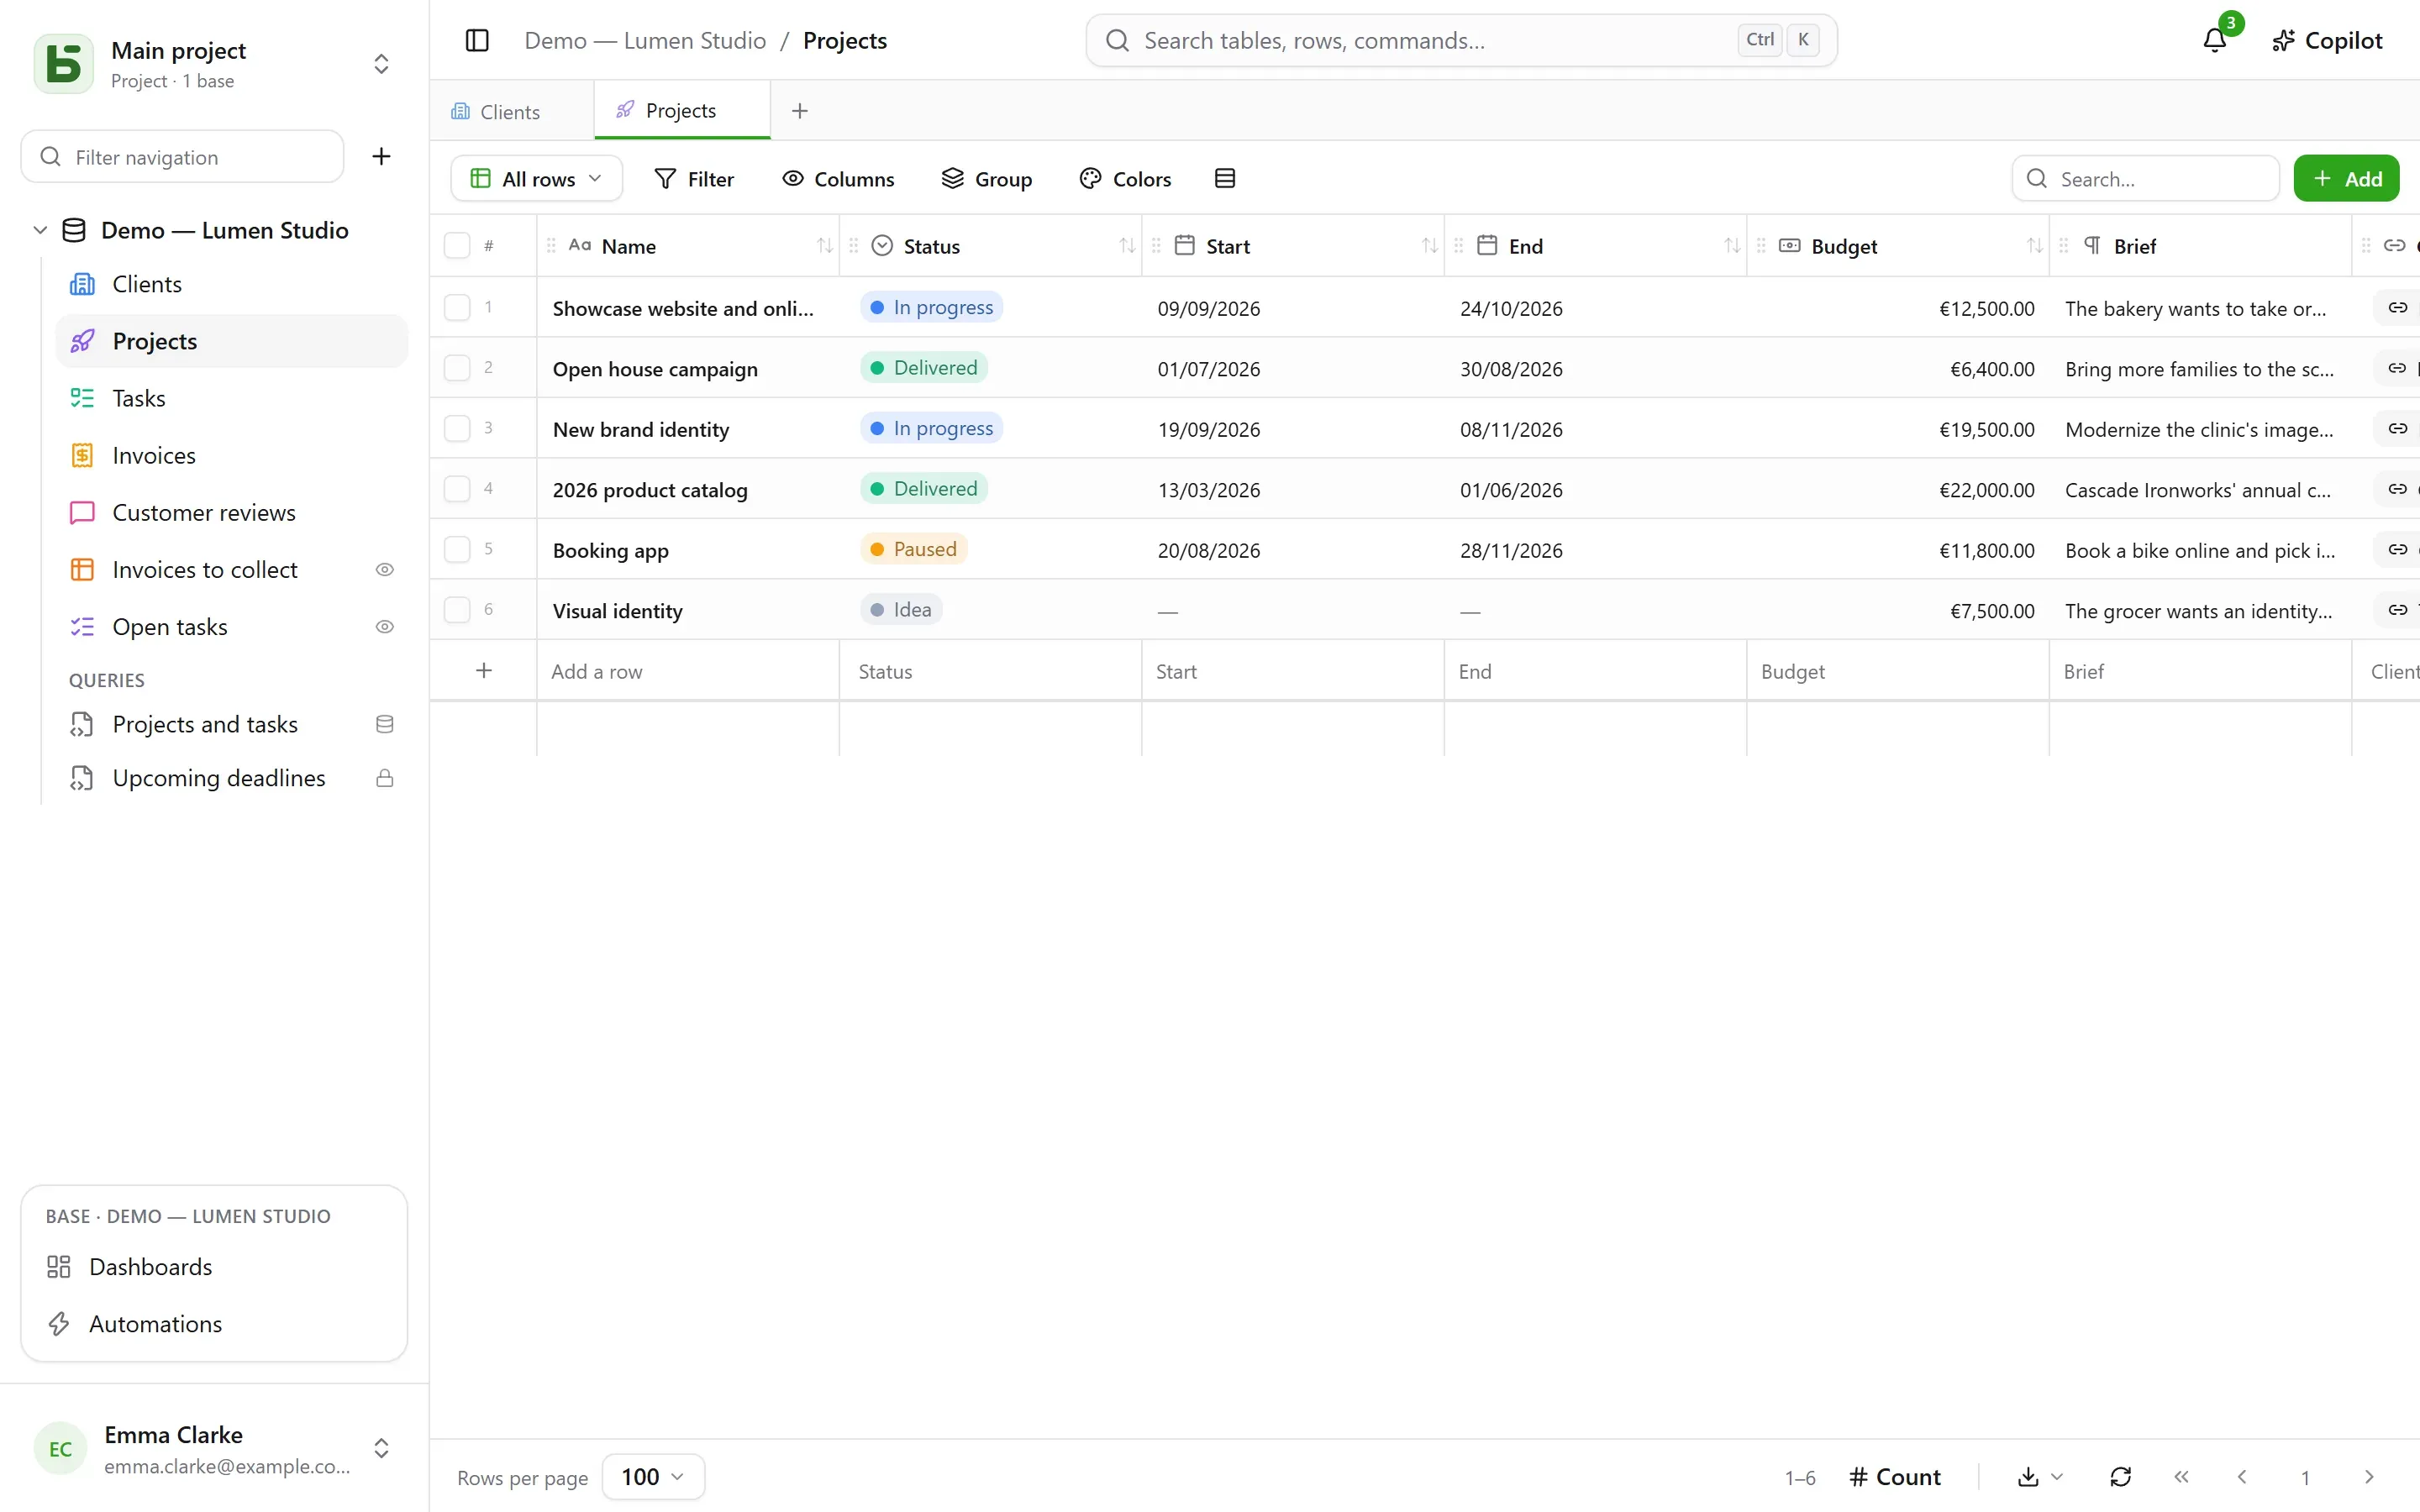Open the Colors palette button
2420x1512 pixels.
(x=1126, y=178)
